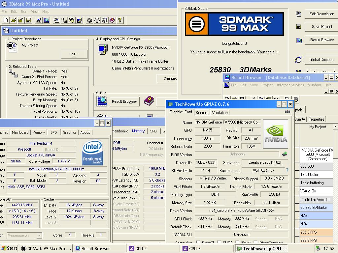Click the purple help book icon in Run section
The width and height of the screenshot is (338, 253).
click(149, 101)
